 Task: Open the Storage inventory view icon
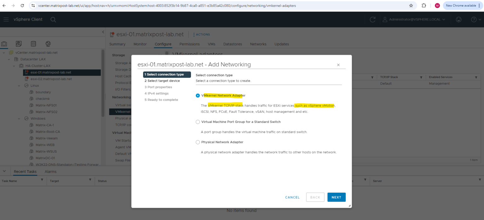pyautogui.click(x=33, y=44)
